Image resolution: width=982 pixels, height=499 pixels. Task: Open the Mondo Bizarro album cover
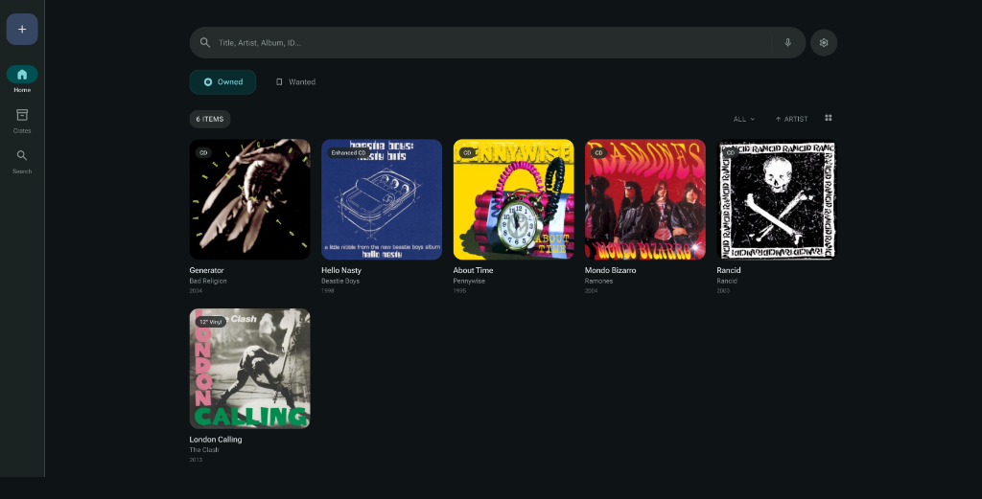(x=645, y=199)
